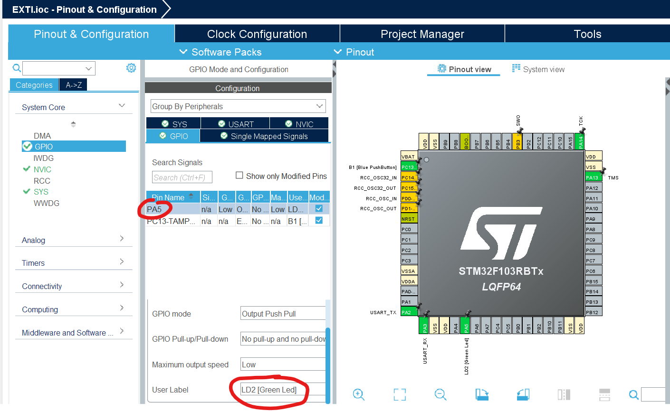The width and height of the screenshot is (670, 411).
Task: Click the pin search magnifier icon
Action: coord(633,394)
